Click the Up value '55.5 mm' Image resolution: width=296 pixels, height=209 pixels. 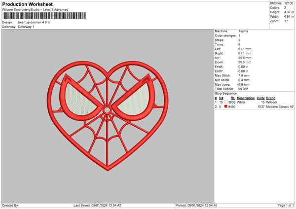click(x=245, y=58)
